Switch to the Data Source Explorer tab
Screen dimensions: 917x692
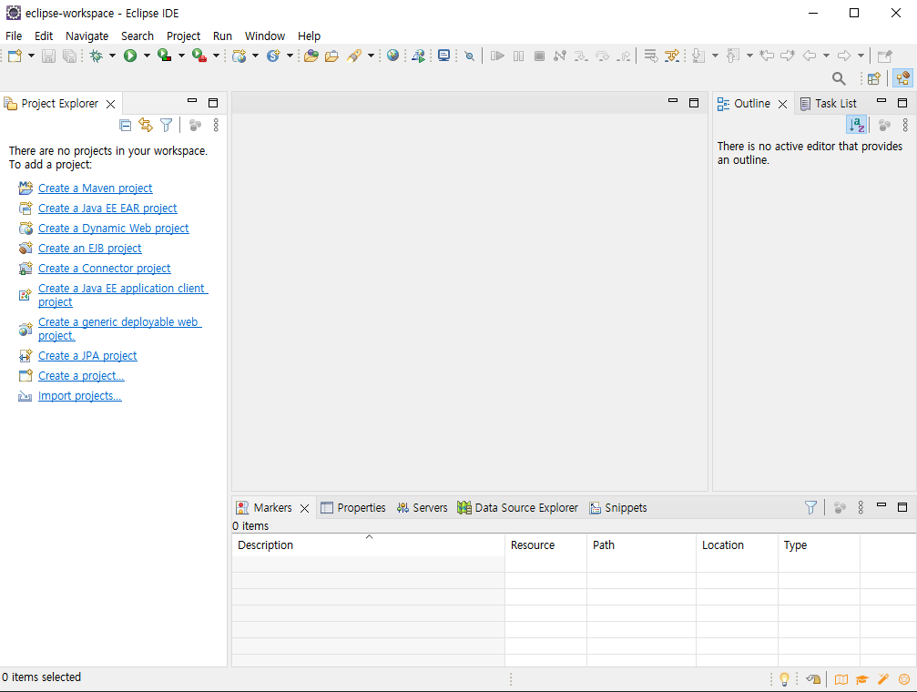click(517, 508)
